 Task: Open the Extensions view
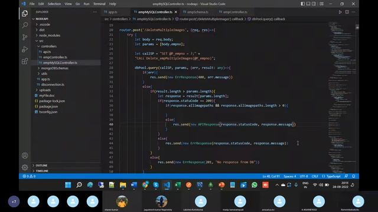pos(25,61)
